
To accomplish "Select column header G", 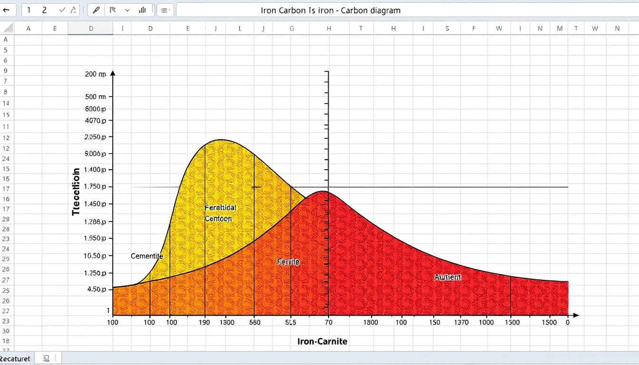I will coord(291,29).
